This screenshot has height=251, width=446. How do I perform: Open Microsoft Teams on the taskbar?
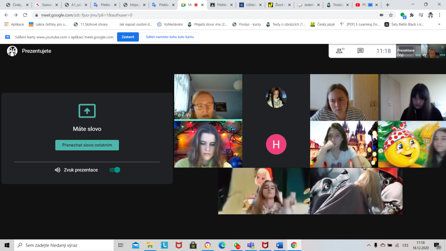point(250,245)
